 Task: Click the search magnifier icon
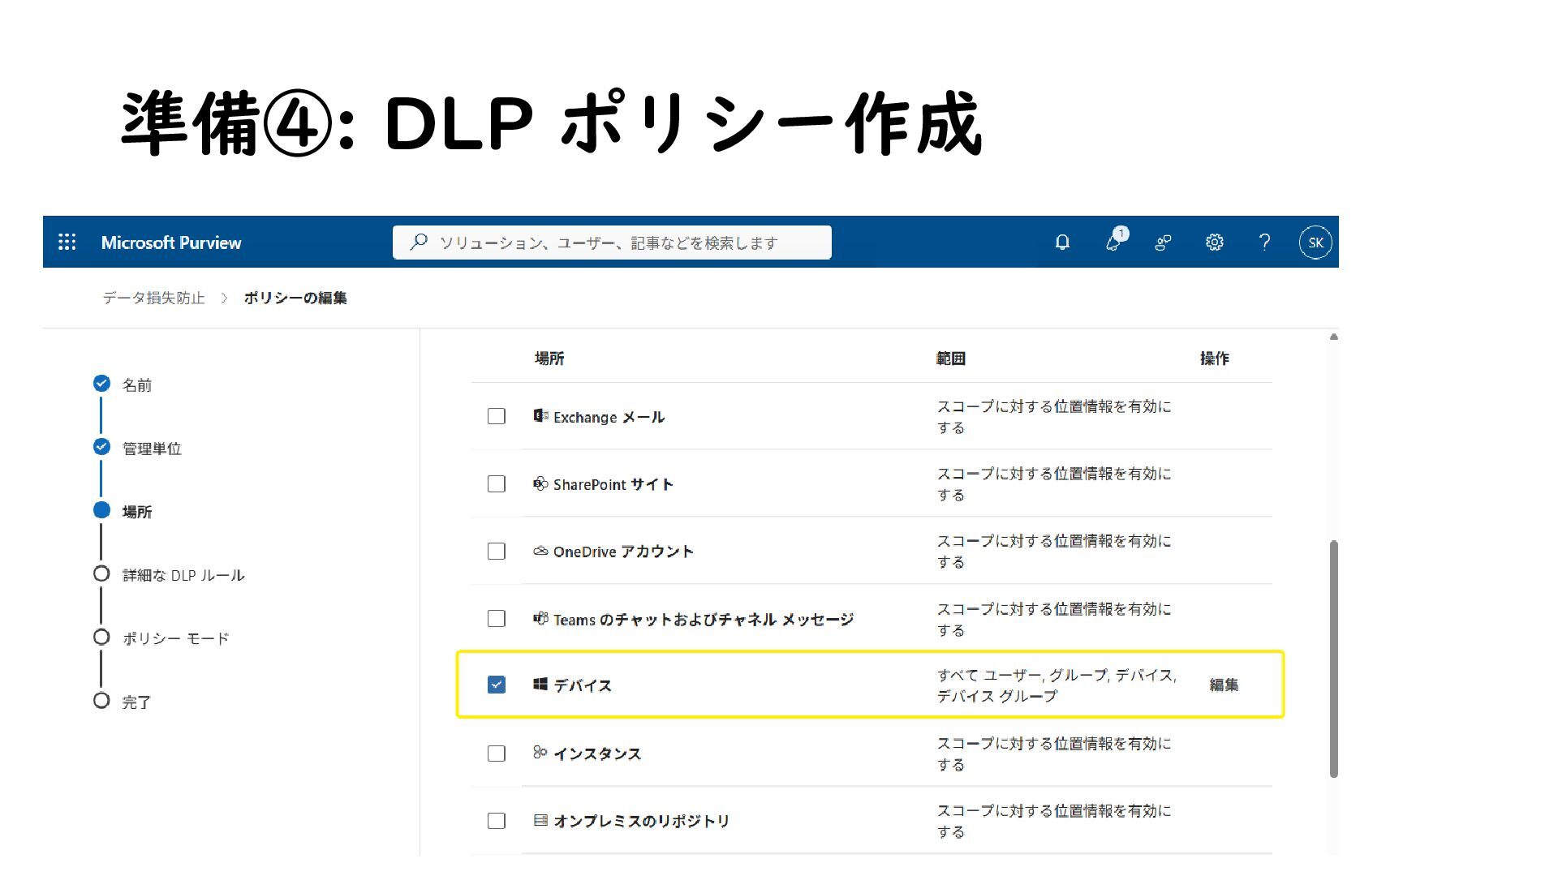[x=419, y=242]
